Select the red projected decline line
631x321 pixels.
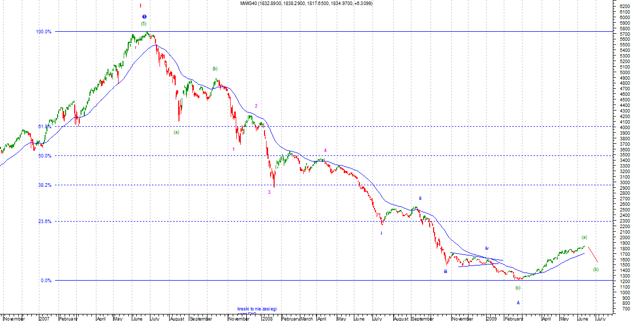click(592, 254)
